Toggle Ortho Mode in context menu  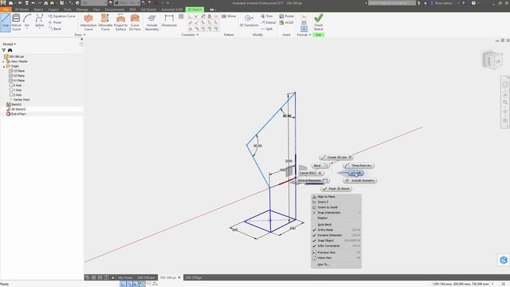tap(336, 230)
